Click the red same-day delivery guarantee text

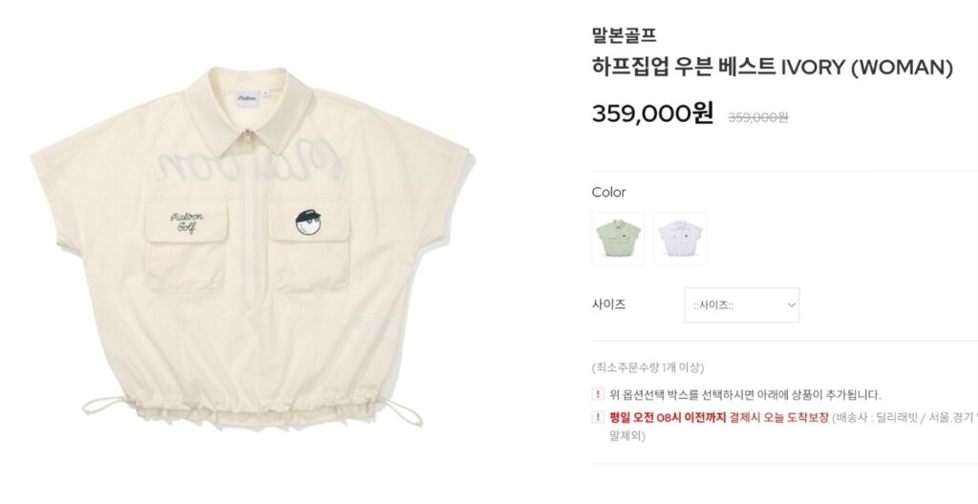pyautogui.click(x=719, y=418)
